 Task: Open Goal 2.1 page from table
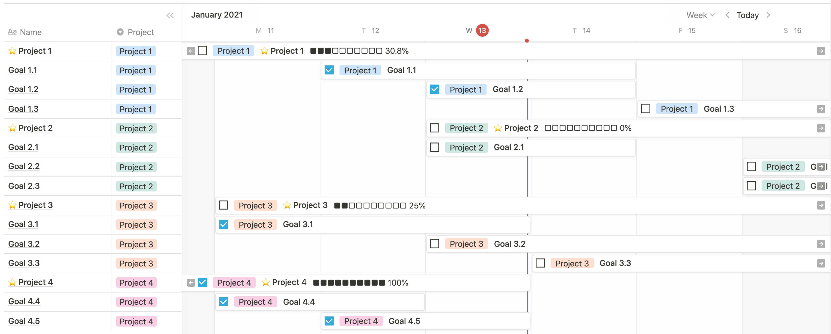coord(23,147)
